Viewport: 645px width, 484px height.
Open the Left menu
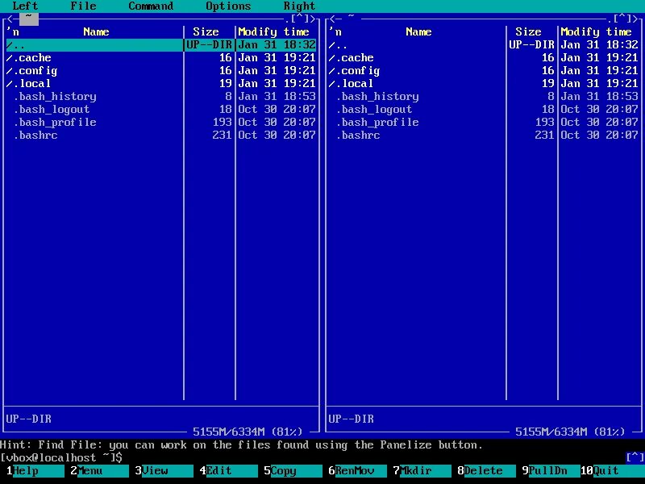click(26, 6)
